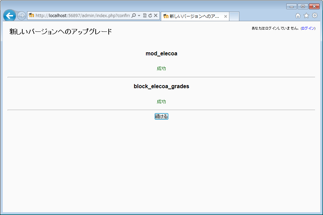Click the 続ける button
The width and height of the screenshot is (323, 215).
(161, 117)
